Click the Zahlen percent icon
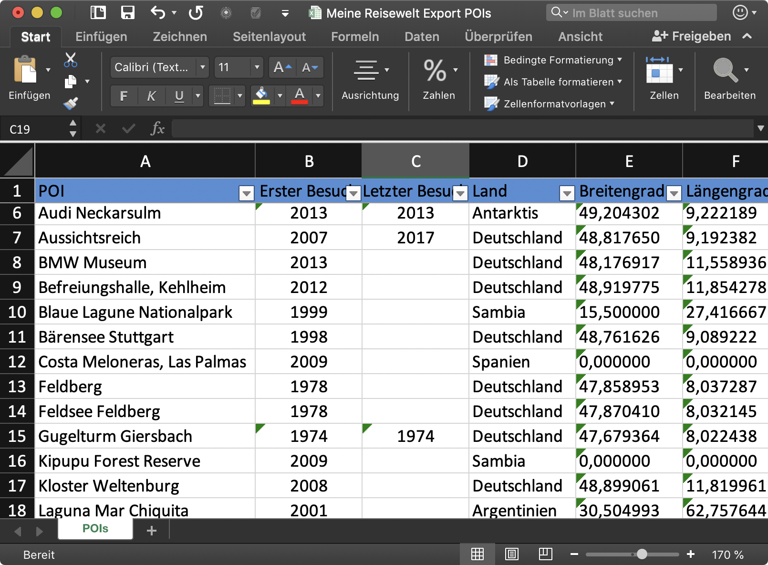Image resolution: width=768 pixels, height=565 pixels. (x=435, y=70)
